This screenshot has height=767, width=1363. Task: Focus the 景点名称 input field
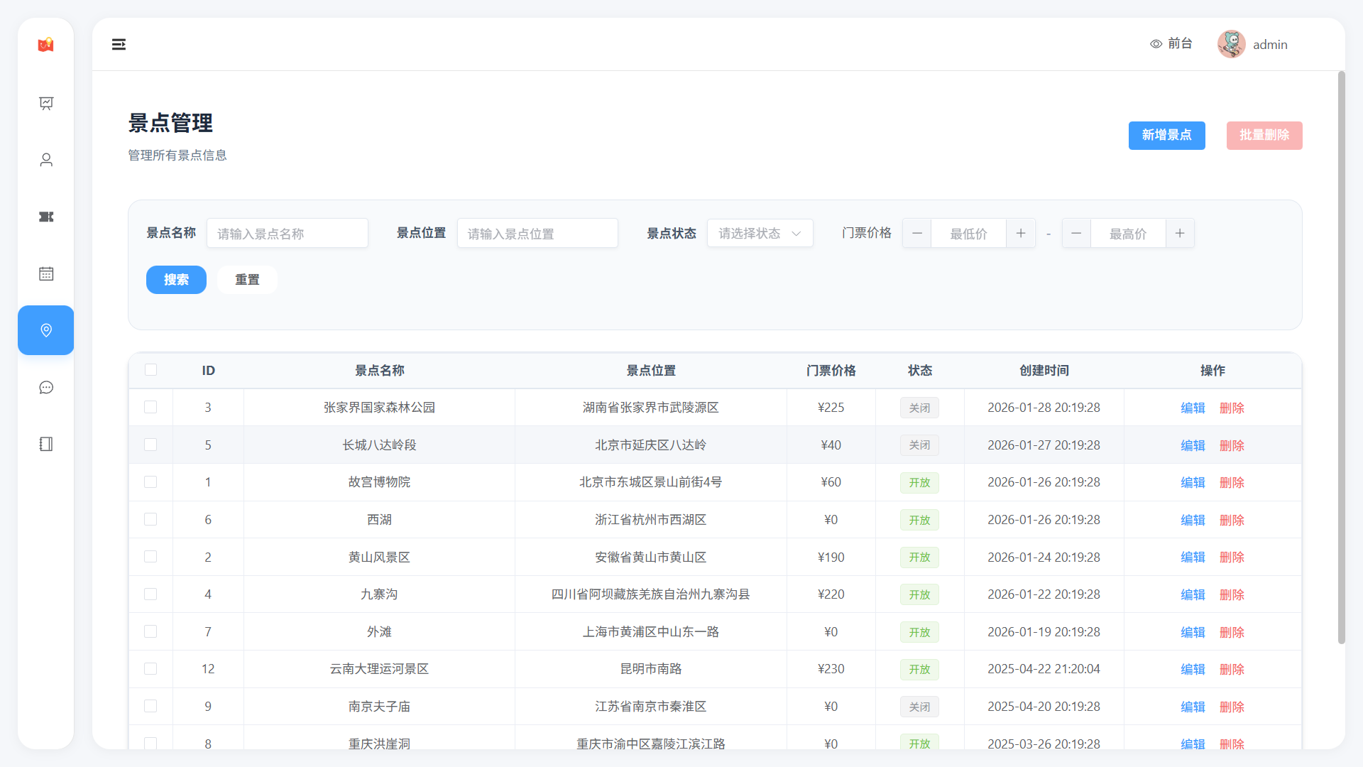tap(287, 234)
